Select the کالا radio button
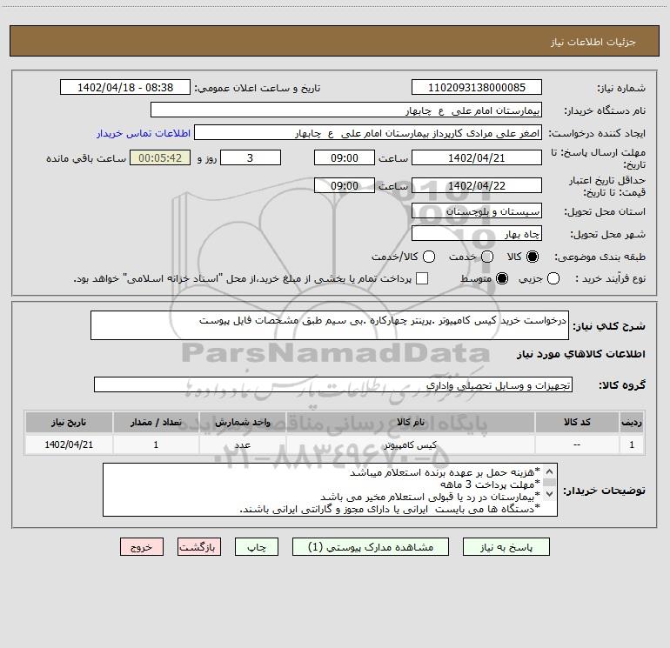Viewport: 670px width, 648px height. coord(533,257)
